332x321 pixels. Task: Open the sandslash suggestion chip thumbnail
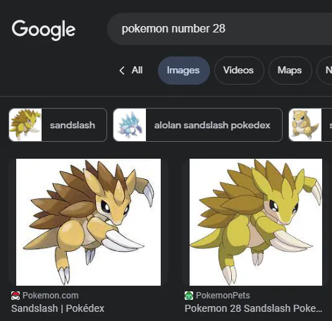tap(25, 125)
